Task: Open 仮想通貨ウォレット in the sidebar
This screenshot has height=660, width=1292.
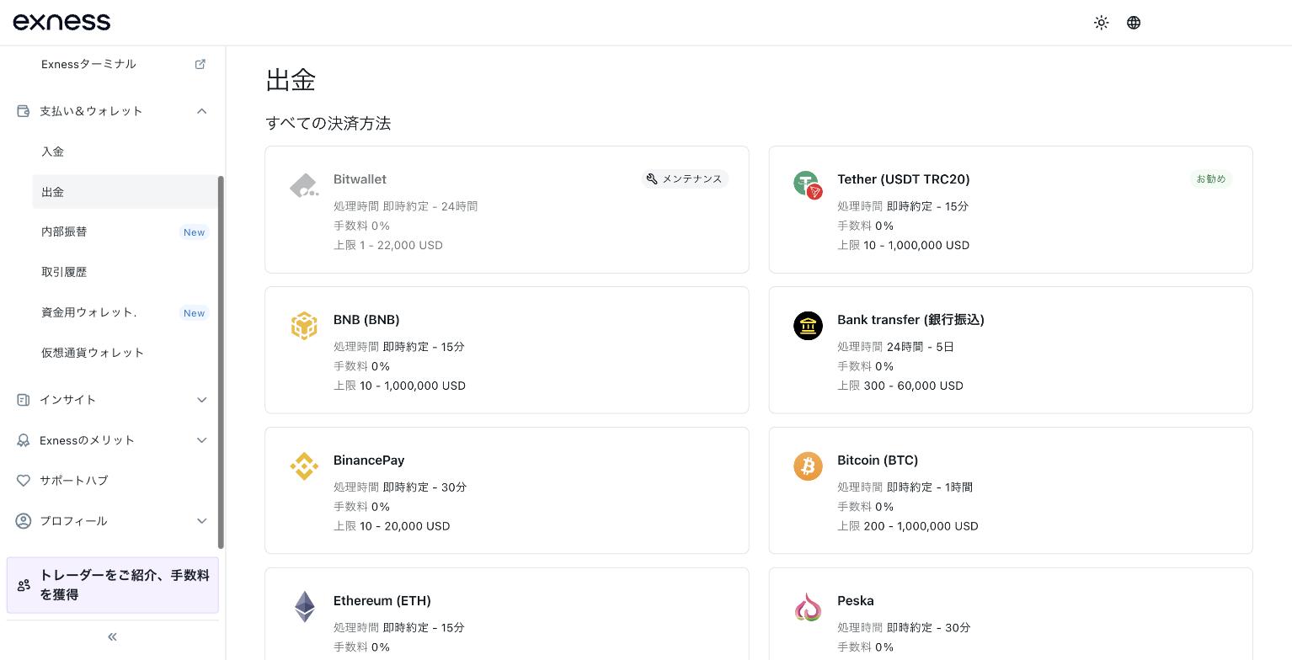Action: coord(125,353)
